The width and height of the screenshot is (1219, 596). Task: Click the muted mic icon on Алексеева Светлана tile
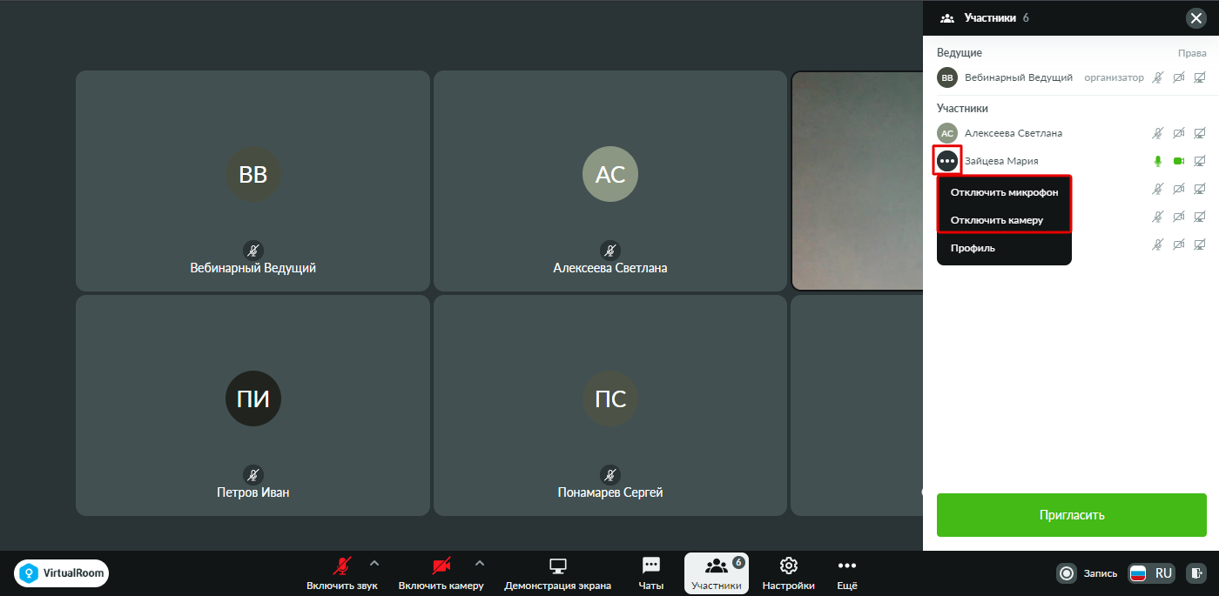coord(610,251)
